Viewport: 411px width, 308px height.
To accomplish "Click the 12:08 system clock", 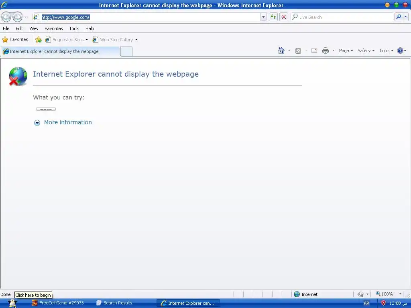I will click(x=398, y=303).
